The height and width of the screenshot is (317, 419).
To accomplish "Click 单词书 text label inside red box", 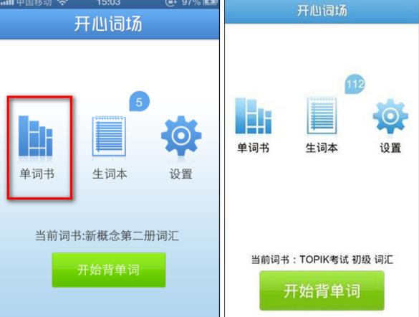I will coord(37,174).
